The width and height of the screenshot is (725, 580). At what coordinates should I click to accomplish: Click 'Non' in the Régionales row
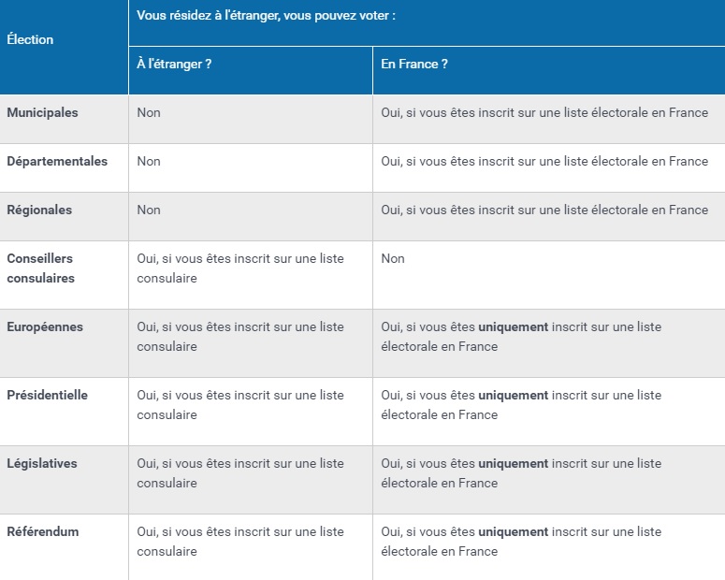(149, 210)
